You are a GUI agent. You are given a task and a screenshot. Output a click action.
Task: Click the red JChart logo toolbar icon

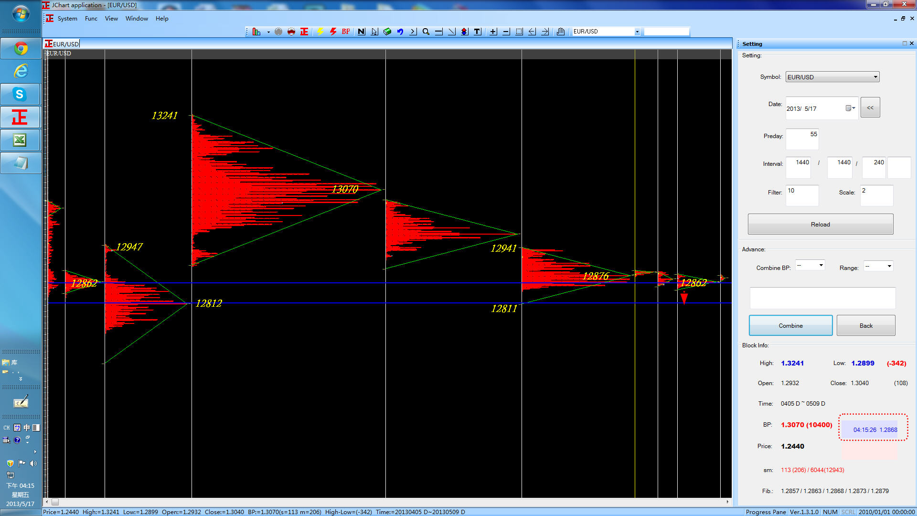tap(304, 32)
